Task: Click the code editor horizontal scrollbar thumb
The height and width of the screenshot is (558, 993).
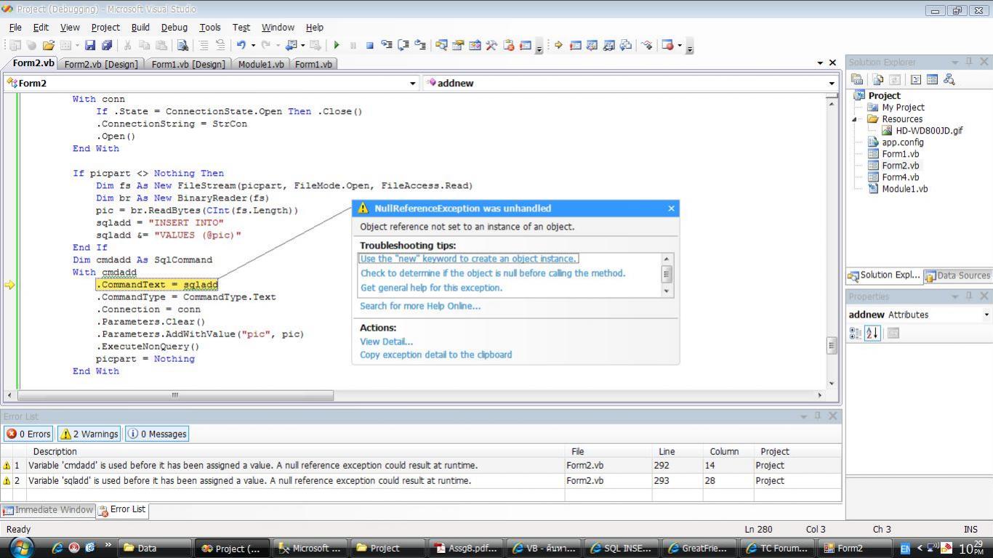Action: [175, 395]
